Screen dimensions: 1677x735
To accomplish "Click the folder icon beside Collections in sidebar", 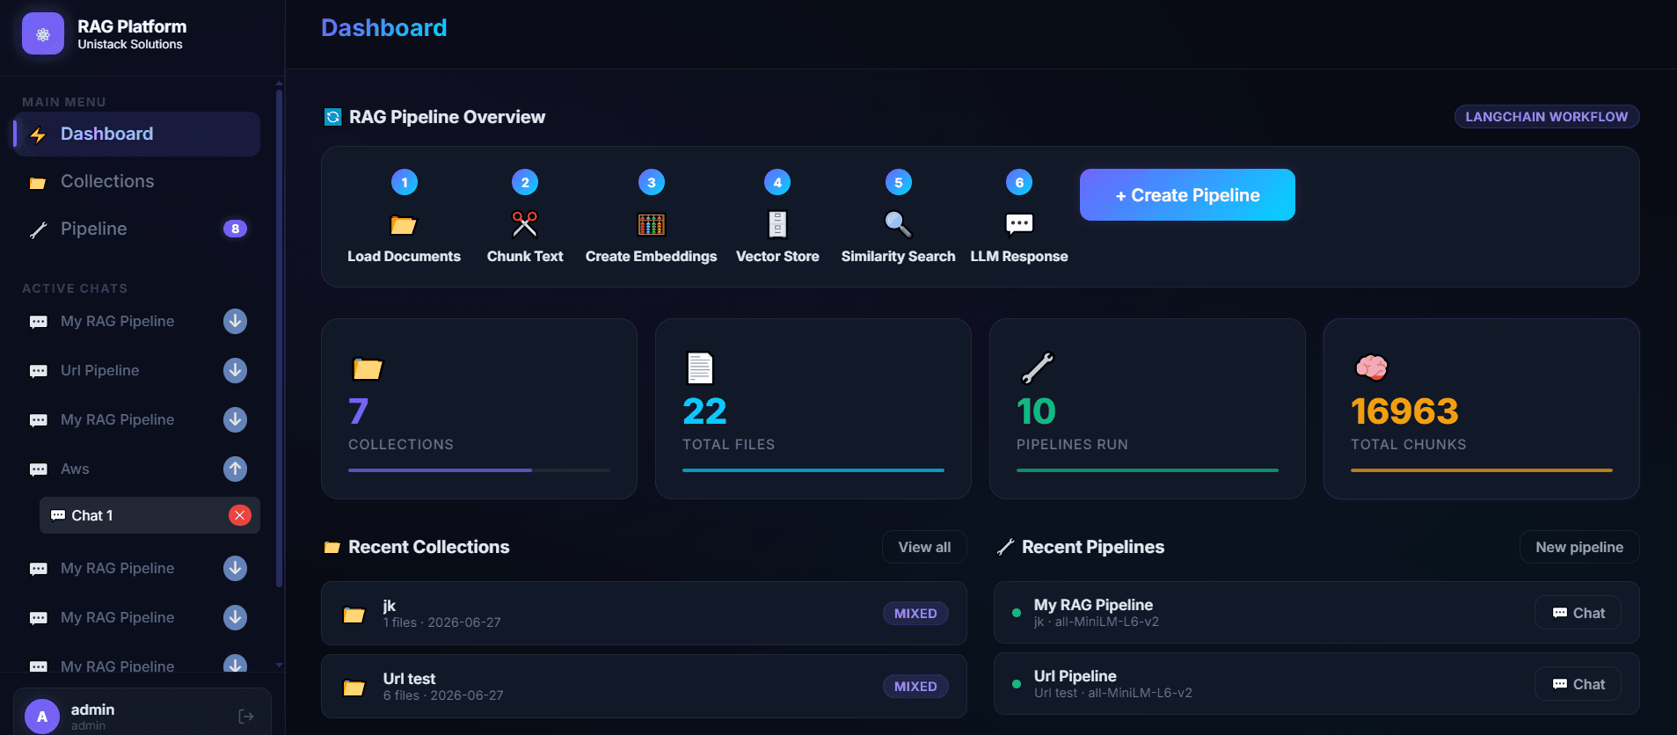I will (x=38, y=183).
